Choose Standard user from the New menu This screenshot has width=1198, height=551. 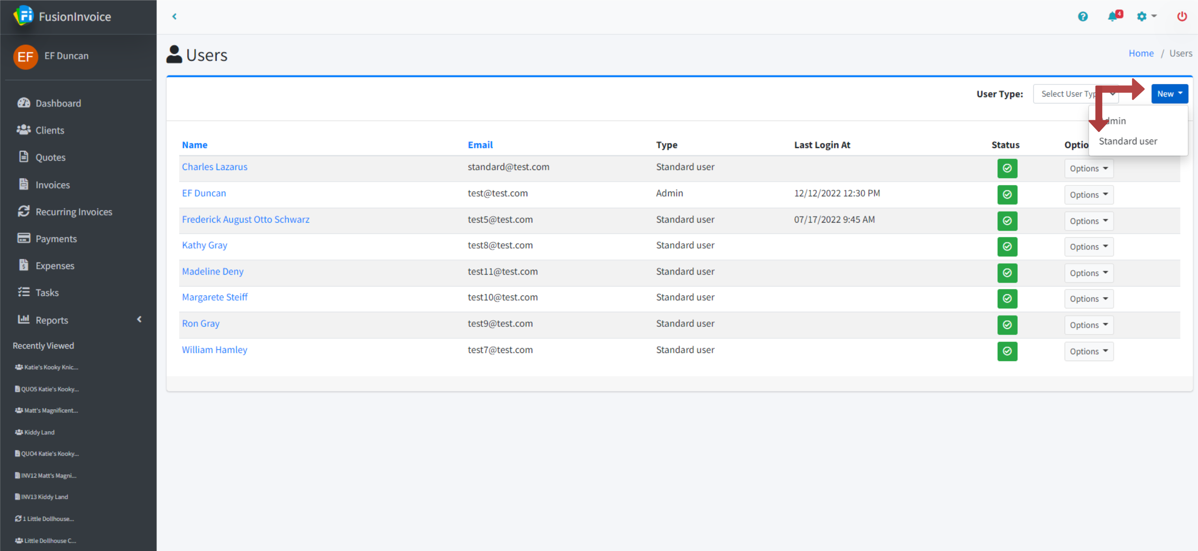point(1128,141)
